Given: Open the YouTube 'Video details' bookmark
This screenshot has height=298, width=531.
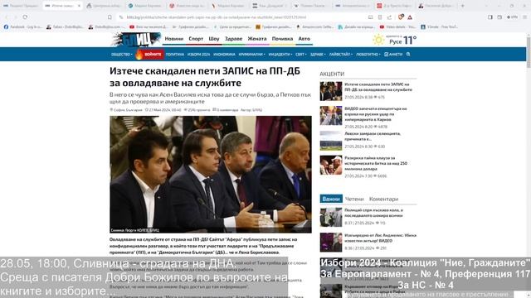Looking at the screenshot, I should [397, 26].
